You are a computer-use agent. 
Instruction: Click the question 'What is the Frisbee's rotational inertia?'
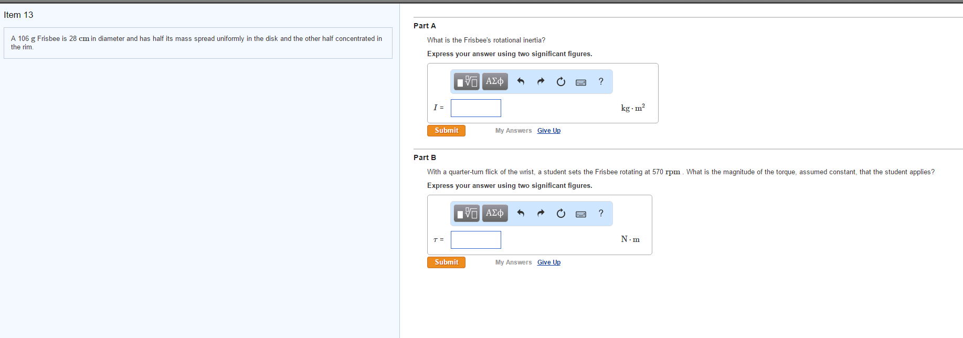[x=486, y=40]
